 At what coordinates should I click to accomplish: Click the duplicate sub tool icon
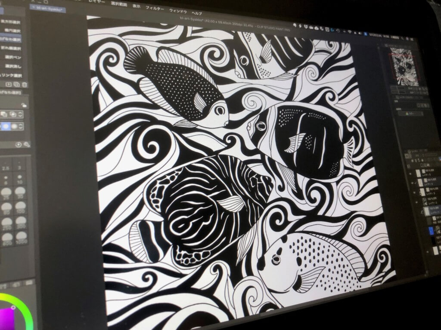point(16,85)
